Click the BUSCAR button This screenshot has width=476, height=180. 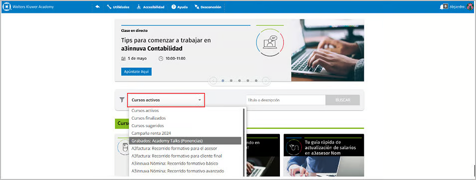(x=343, y=100)
